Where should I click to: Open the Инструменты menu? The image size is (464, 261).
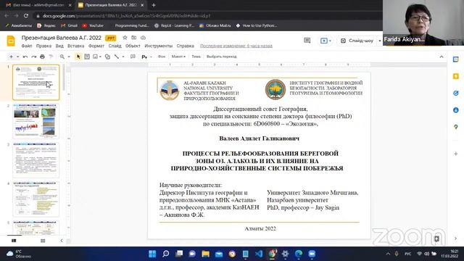tap(158, 46)
